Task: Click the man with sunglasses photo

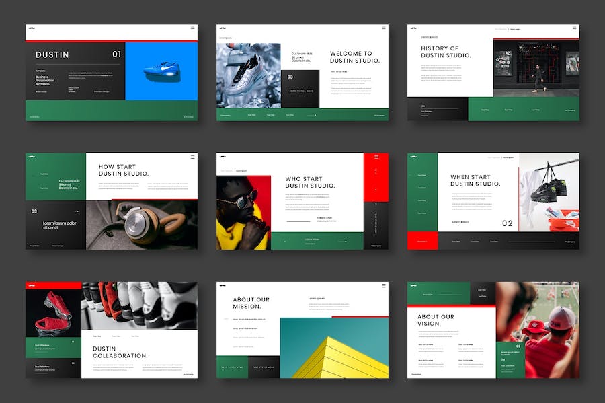Action: click(x=243, y=212)
